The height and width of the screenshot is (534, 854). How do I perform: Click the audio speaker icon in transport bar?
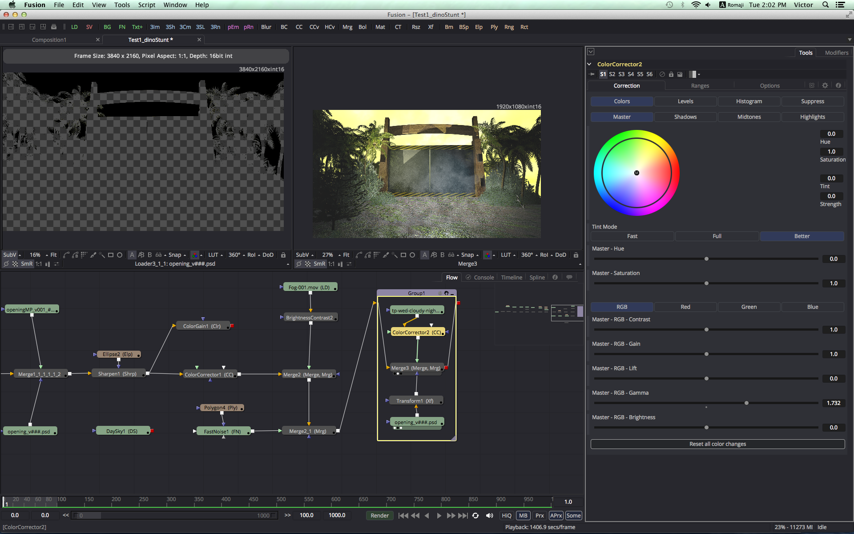tap(489, 515)
